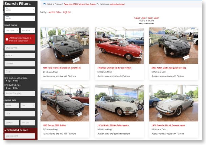Click the alert icon in the Platinum subscription notice
Screen dimensions: 206x145
click(7, 39)
